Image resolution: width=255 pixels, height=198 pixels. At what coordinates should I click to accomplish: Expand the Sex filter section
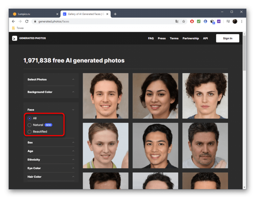tap(51, 142)
